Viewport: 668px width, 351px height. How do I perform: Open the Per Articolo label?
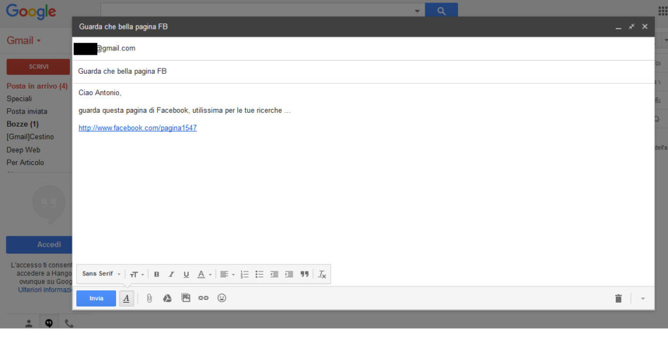point(25,162)
